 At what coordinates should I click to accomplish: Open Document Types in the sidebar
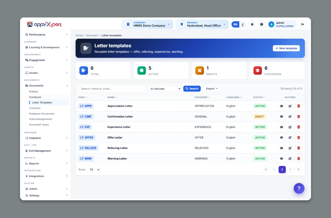(39, 125)
